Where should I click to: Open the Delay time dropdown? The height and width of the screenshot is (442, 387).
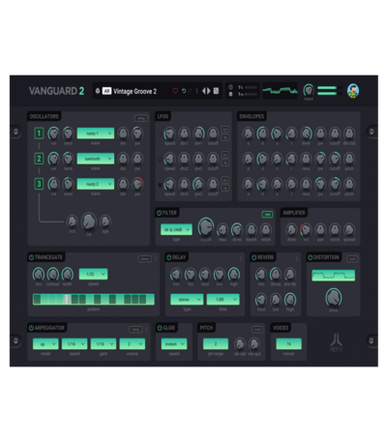click(x=223, y=300)
